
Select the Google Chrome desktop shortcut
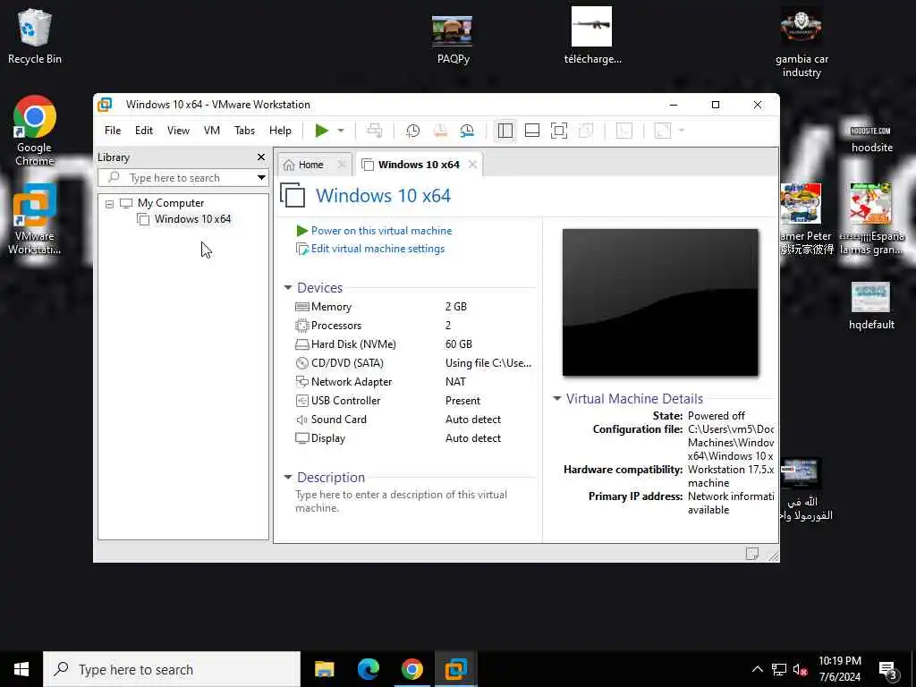(35, 131)
